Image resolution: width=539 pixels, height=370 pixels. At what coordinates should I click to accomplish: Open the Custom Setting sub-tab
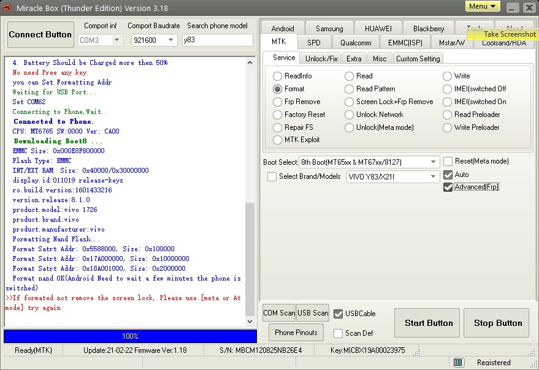[418, 59]
